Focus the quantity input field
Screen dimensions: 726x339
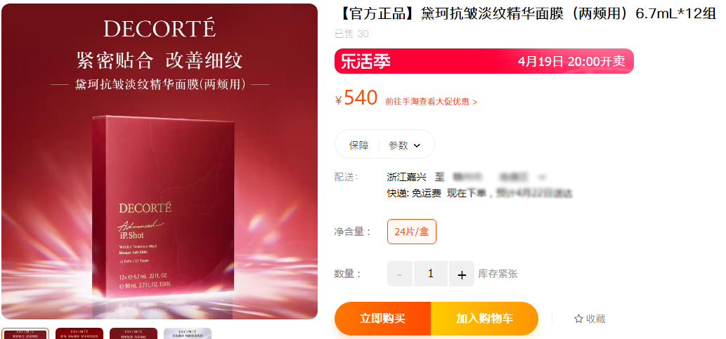tap(431, 274)
